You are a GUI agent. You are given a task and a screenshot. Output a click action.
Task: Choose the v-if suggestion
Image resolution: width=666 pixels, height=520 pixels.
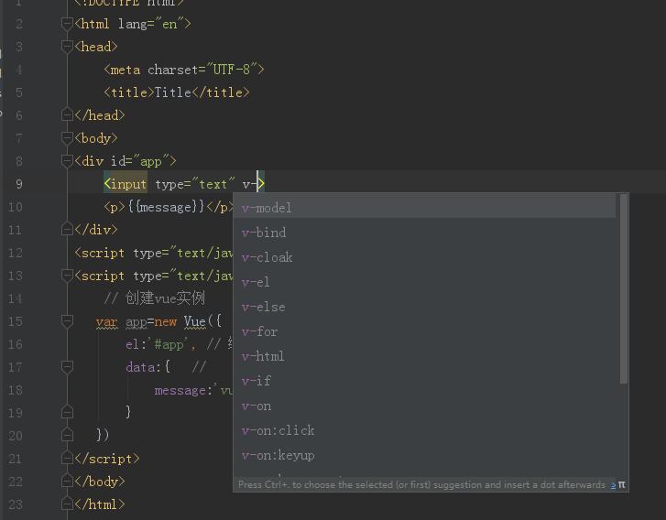click(x=424, y=381)
